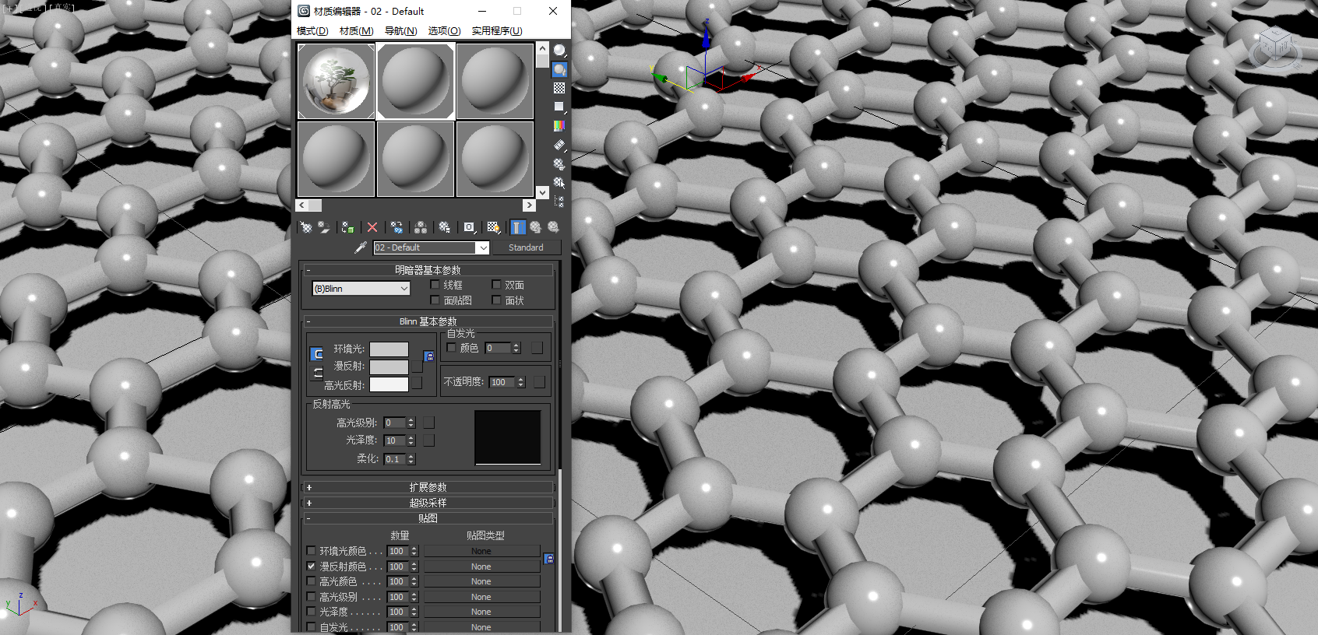This screenshot has width=1318, height=635.
Task: Collapse the Blinn 基本参数 rollout
Action: tap(428, 321)
